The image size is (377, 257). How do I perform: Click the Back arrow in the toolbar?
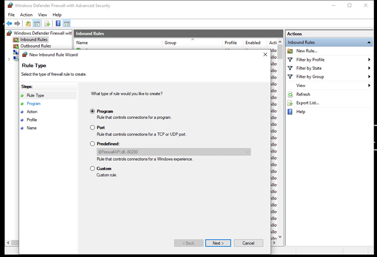pos(9,24)
